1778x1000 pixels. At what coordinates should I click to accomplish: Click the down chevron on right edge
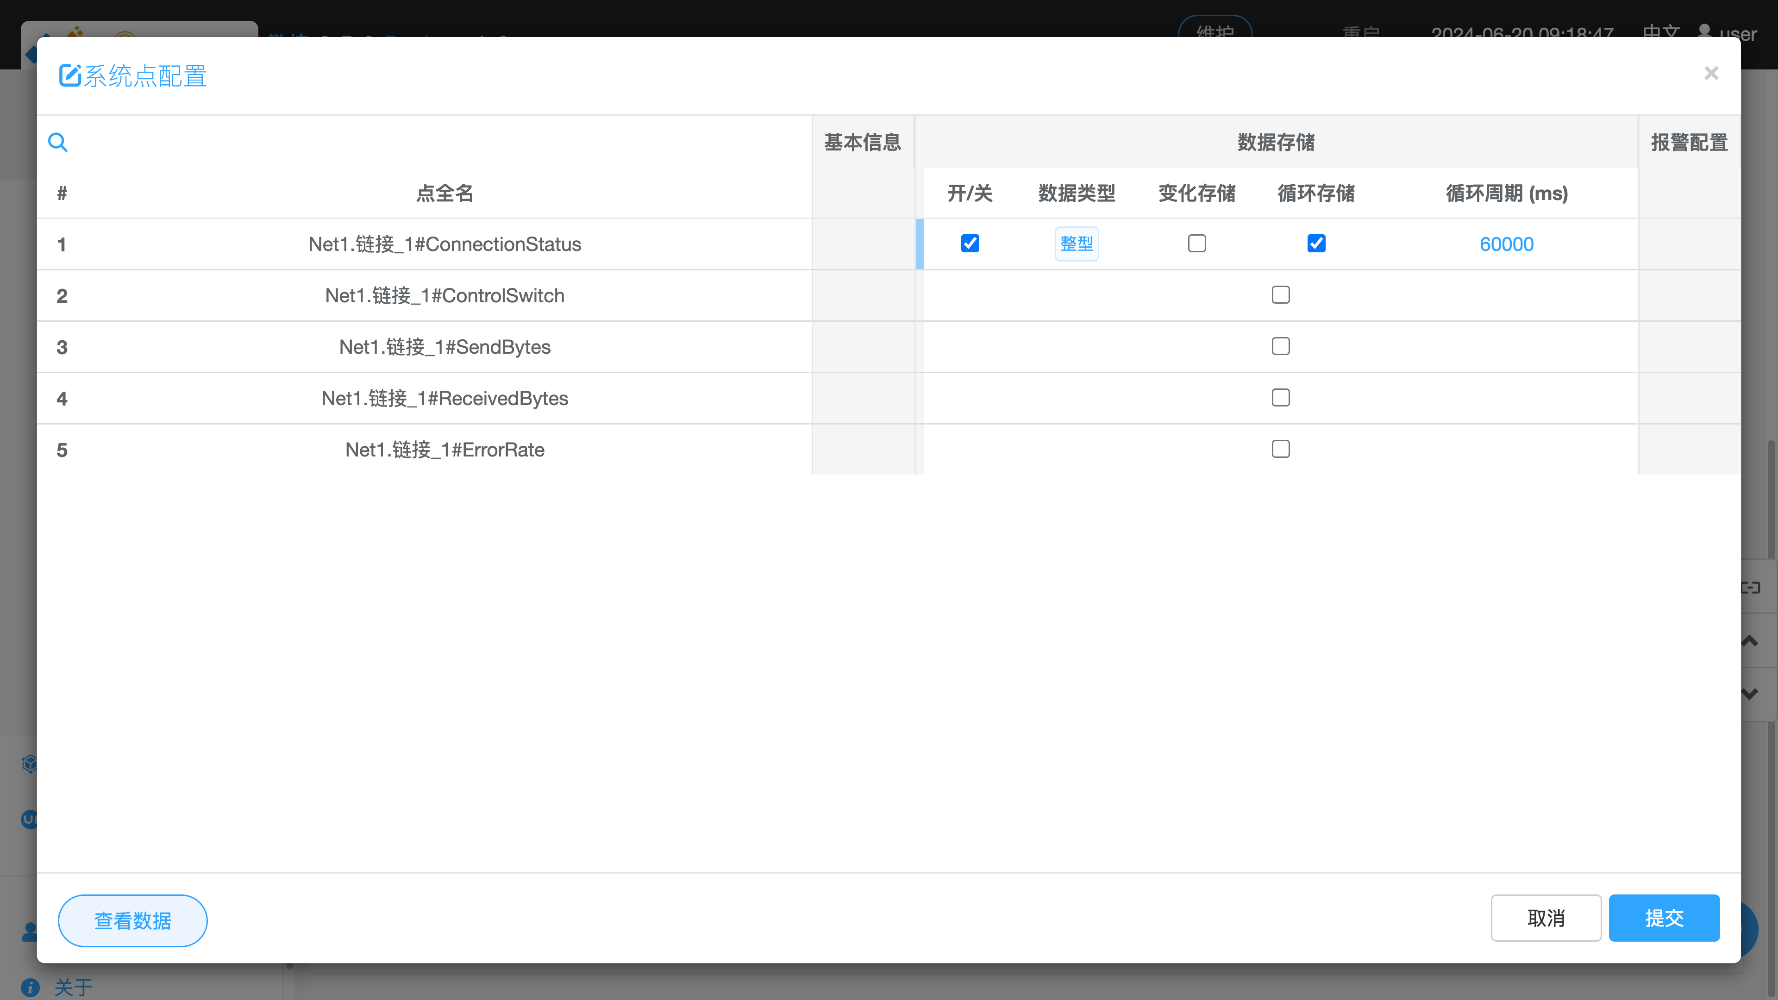point(1750,694)
